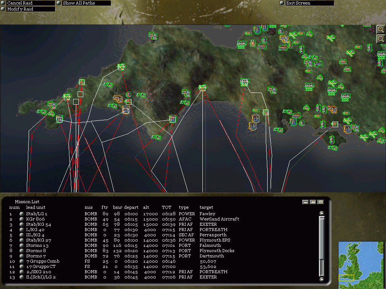Click the "07:01" TOT cell for Stormo 13
Screen dimensions: 386x289
click(x=168, y=245)
